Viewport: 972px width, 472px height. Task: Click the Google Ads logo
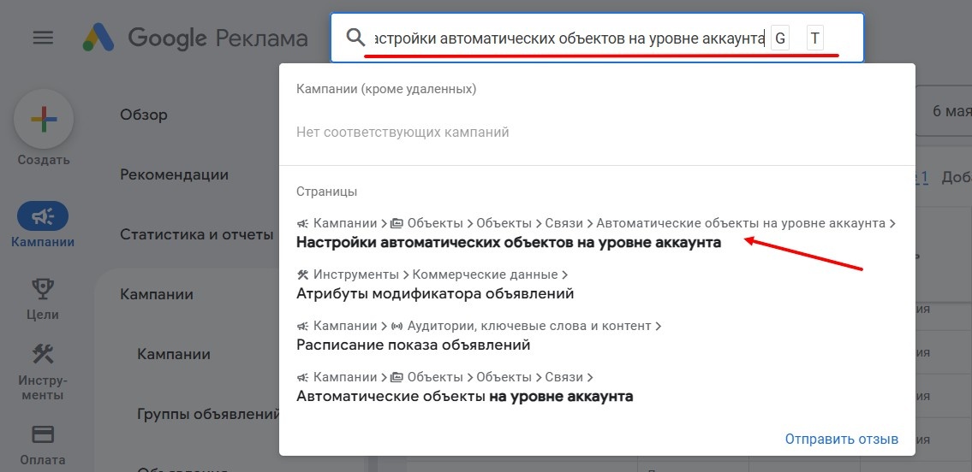[99, 38]
